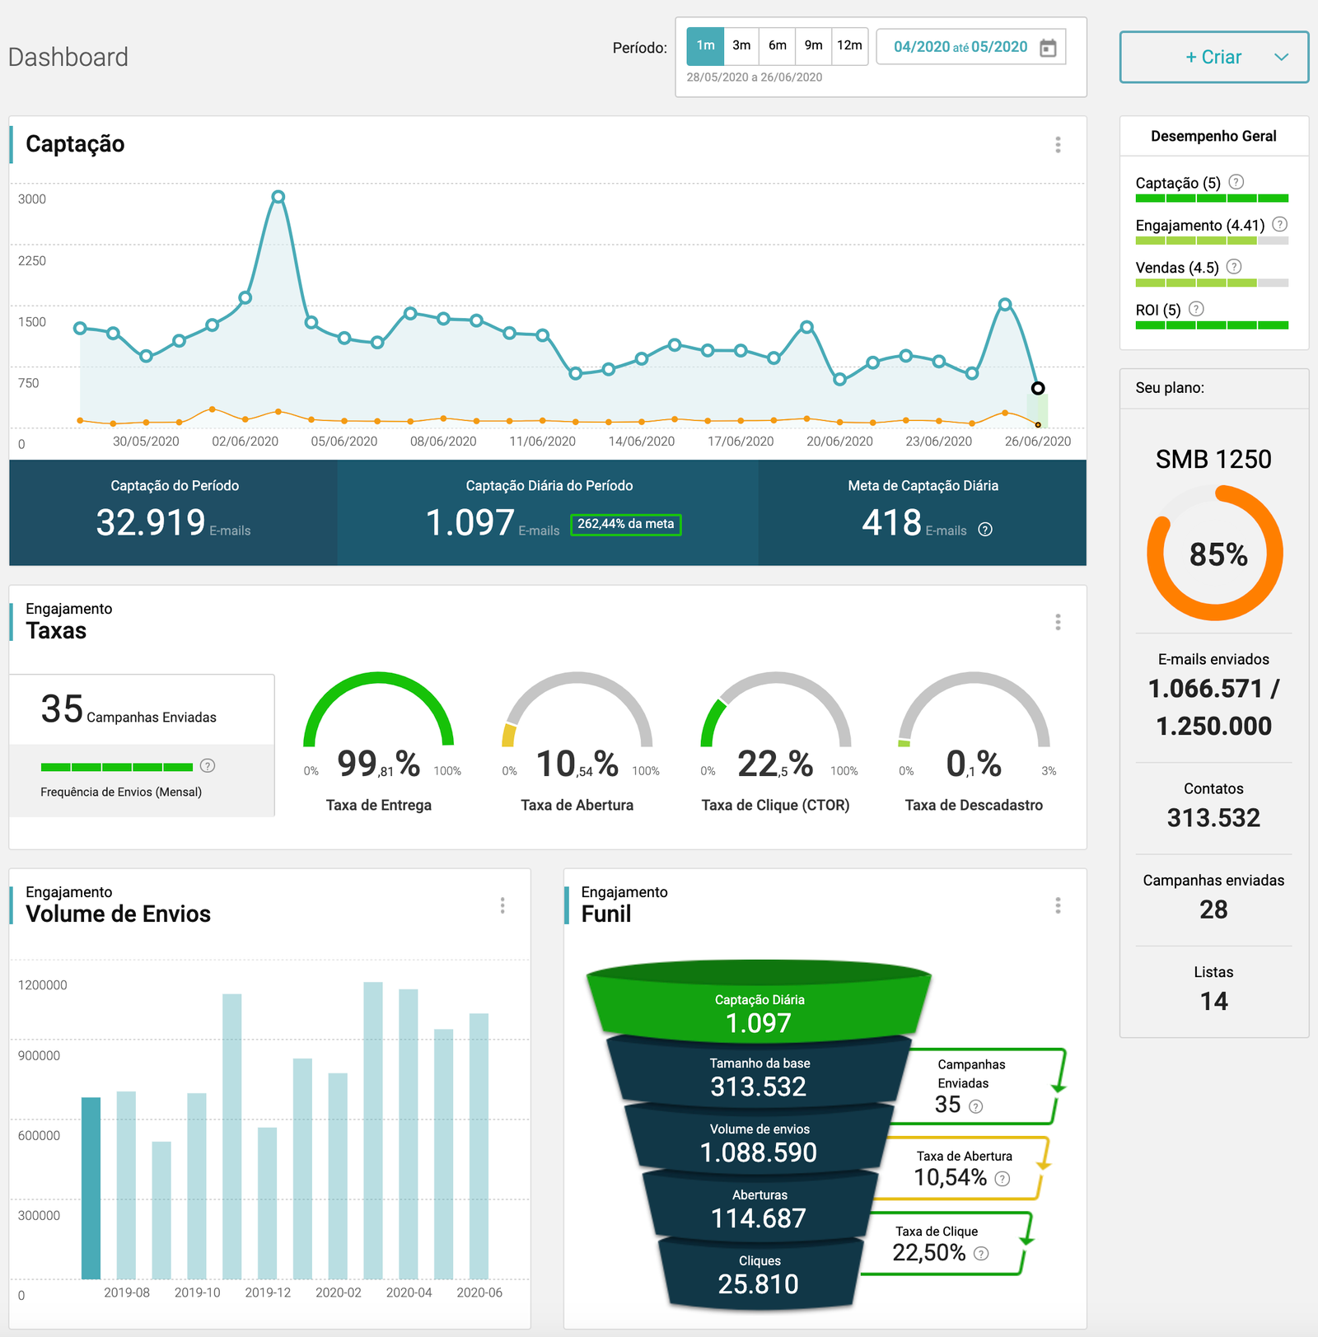Click help icon beside Vendas (4.5)

pyautogui.click(x=1233, y=267)
